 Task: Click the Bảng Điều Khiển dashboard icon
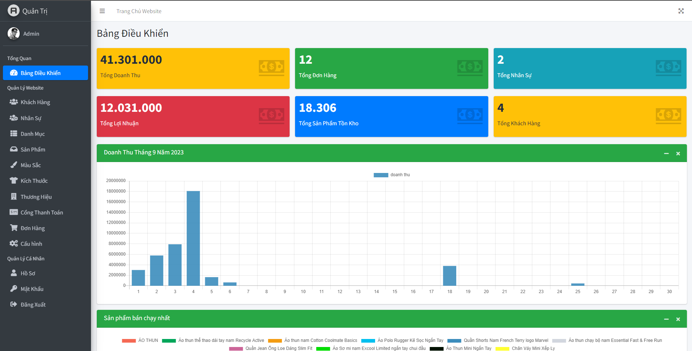[14, 73]
